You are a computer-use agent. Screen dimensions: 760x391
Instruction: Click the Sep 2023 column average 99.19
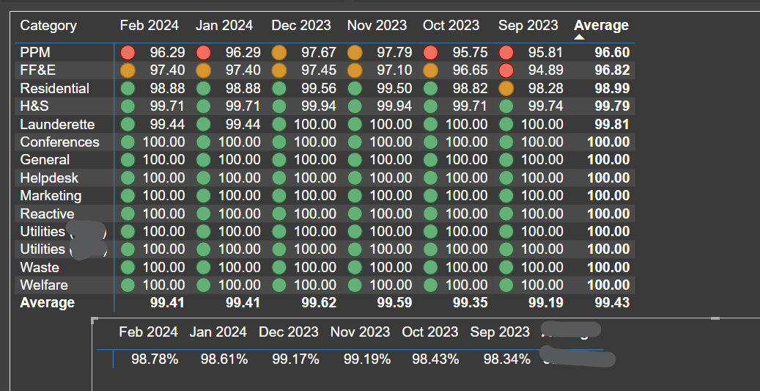coord(546,303)
